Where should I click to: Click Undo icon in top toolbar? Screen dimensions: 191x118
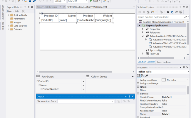(x=40, y=1)
